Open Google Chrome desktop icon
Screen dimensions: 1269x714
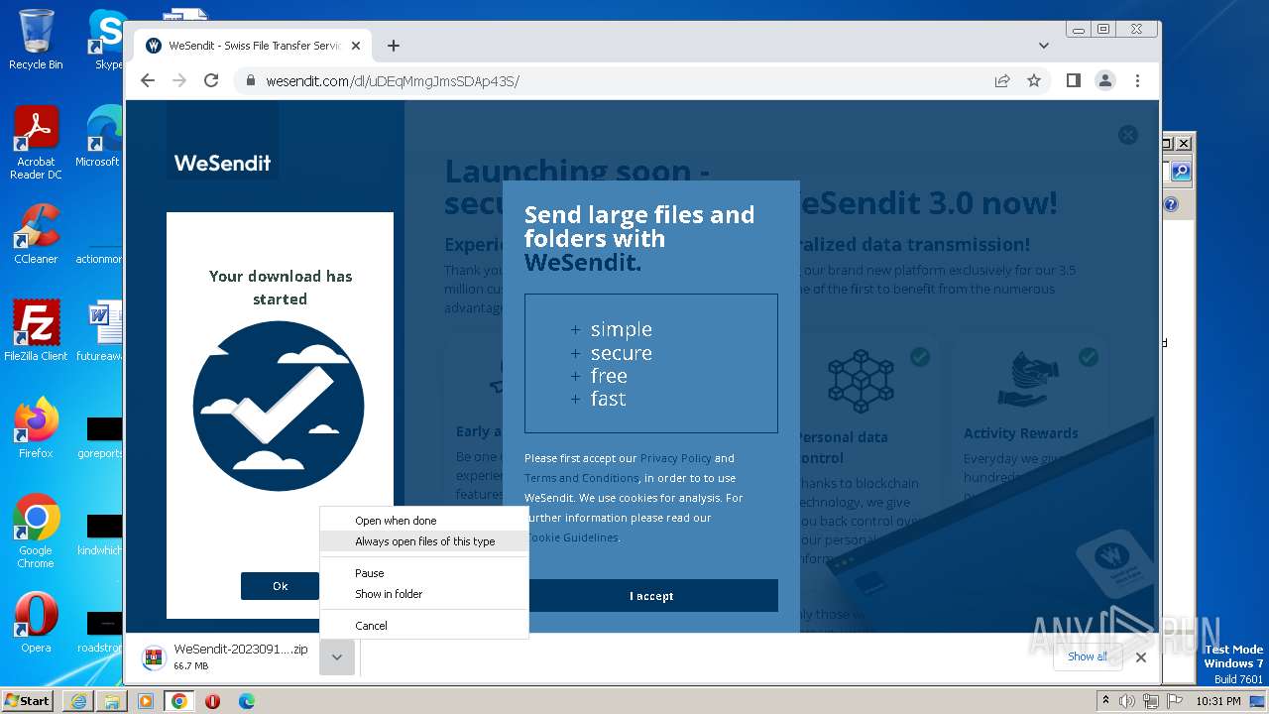(x=36, y=531)
